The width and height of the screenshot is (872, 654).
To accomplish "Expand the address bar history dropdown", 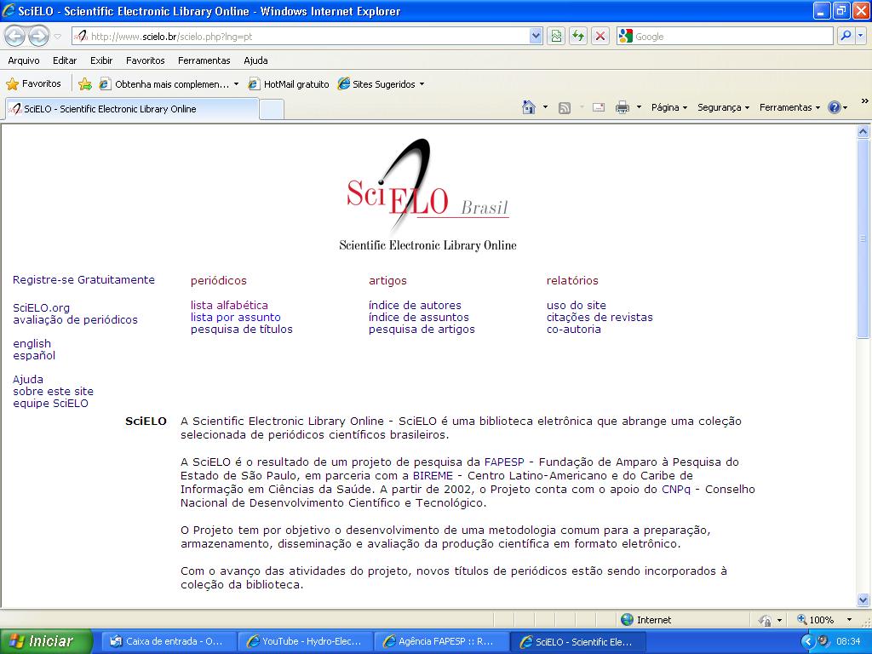I will pyautogui.click(x=536, y=37).
